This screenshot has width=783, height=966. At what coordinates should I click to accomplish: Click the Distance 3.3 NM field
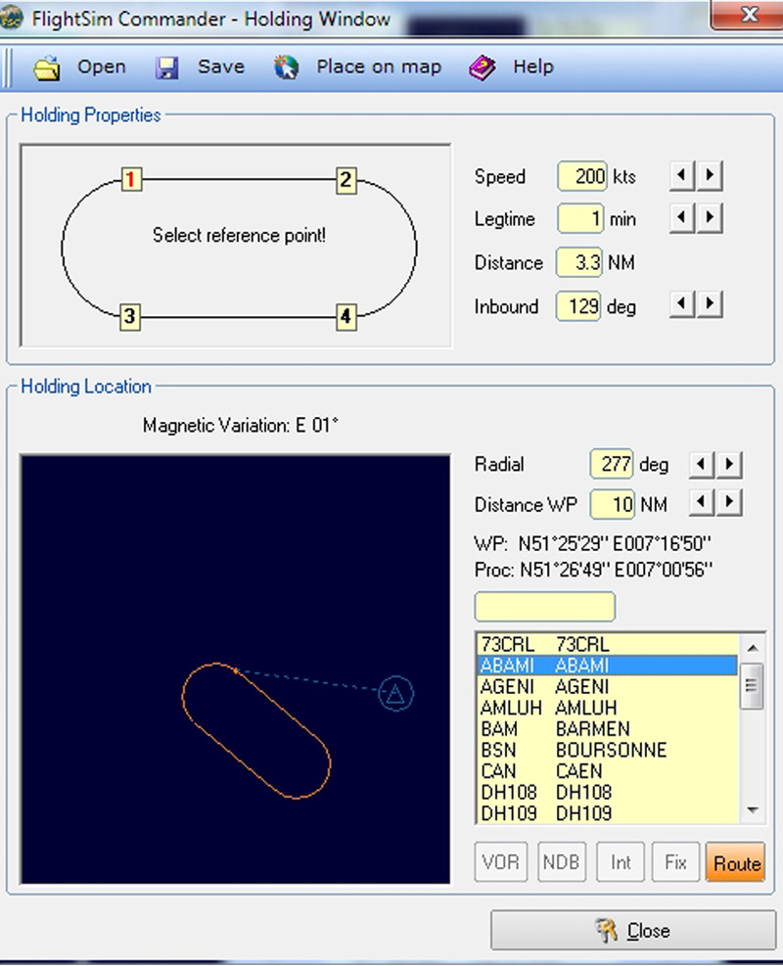579,262
